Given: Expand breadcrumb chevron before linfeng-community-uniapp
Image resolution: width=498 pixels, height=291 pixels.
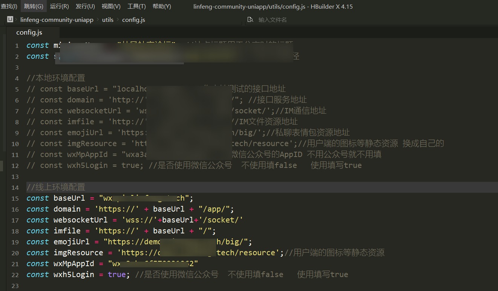Looking at the screenshot, I should (x=17, y=20).
